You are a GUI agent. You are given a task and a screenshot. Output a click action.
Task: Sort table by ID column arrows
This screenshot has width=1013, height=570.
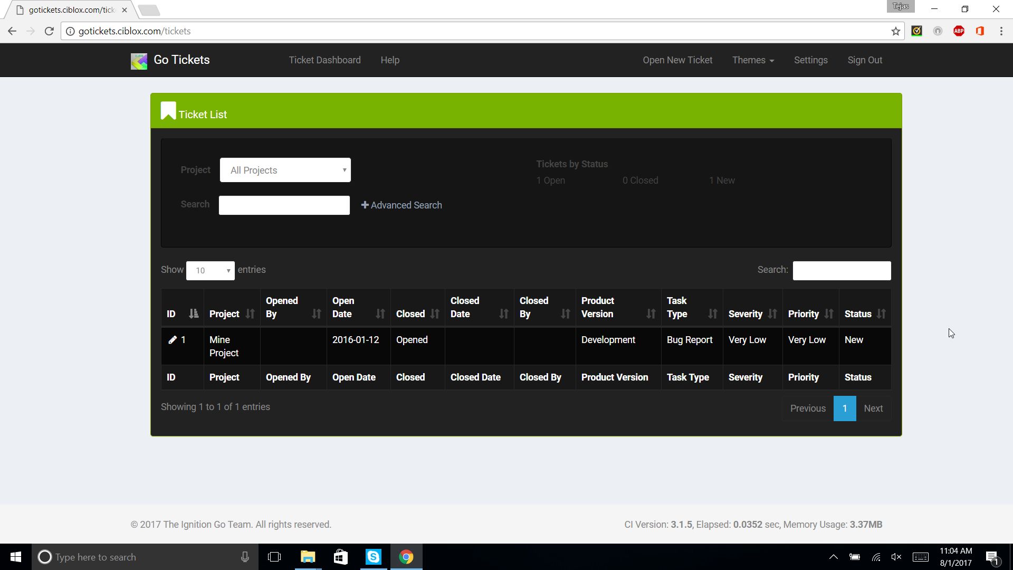(194, 314)
